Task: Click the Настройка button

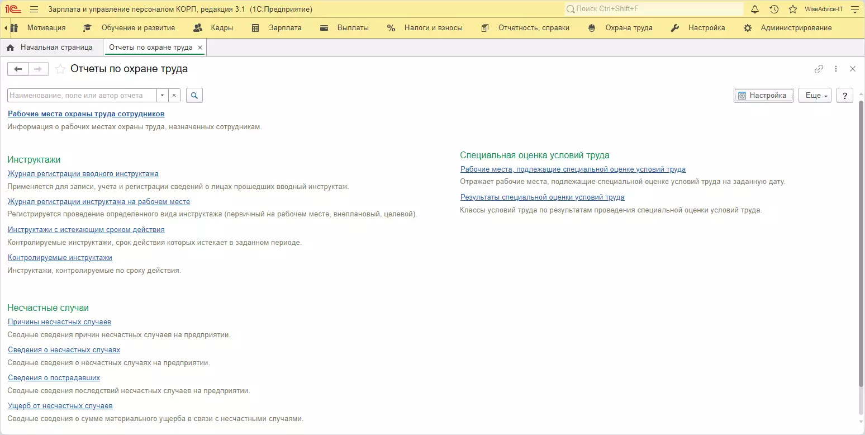Action: coord(763,96)
